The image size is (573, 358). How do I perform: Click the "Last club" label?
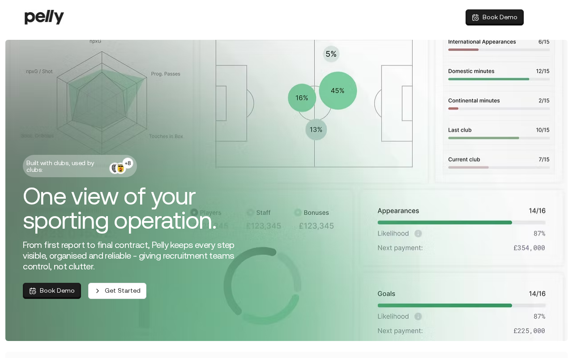[460, 130]
